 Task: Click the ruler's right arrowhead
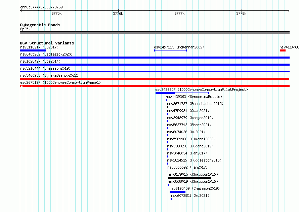tap(289, 11)
